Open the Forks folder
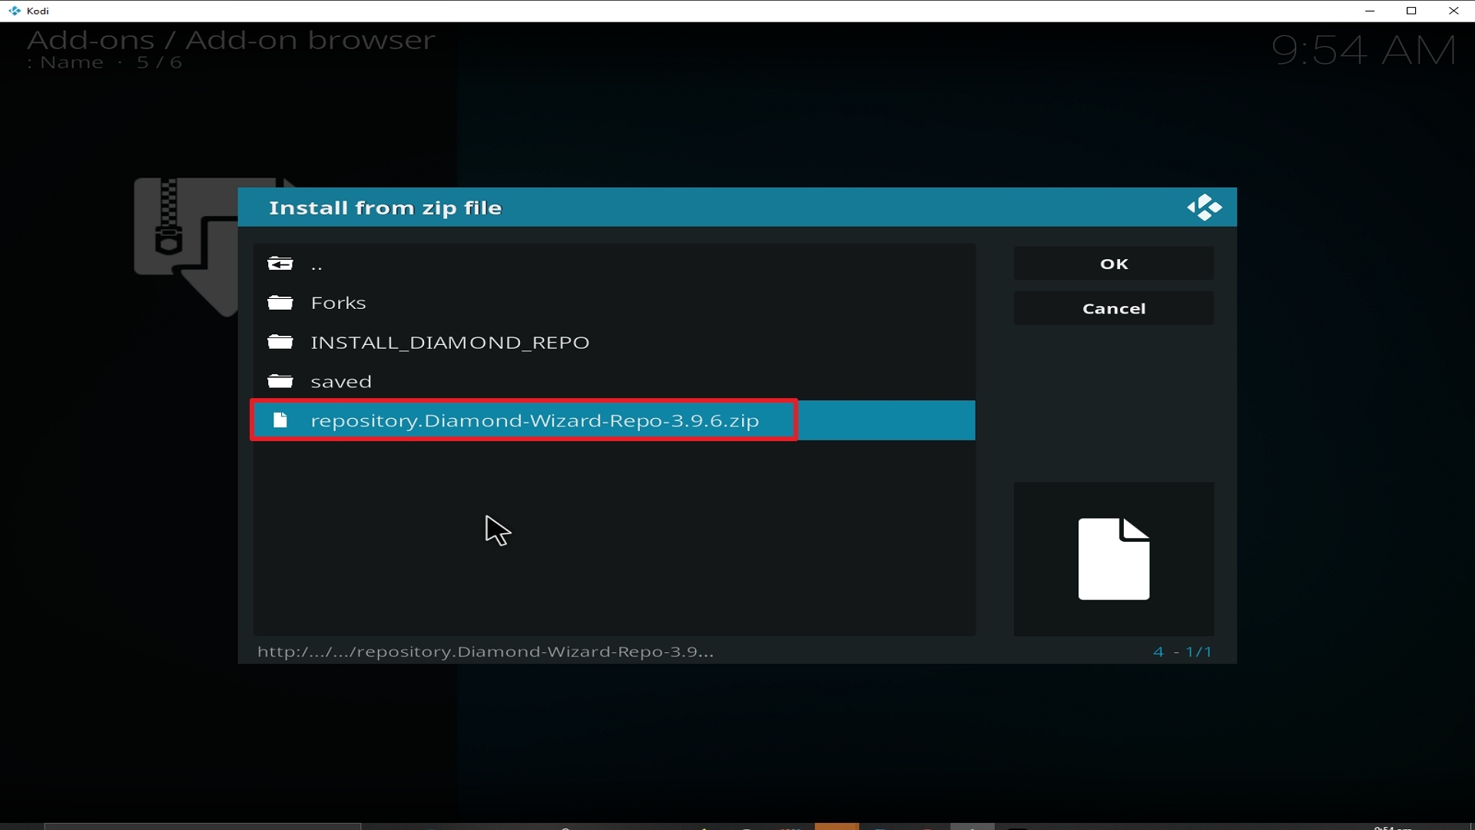The image size is (1475, 830). (x=614, y=303)
